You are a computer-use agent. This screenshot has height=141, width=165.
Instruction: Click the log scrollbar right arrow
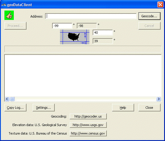tap(159, 99)
